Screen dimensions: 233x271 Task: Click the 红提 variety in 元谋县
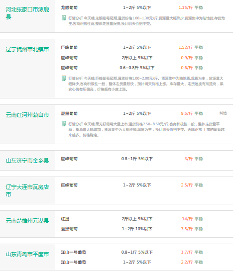tap(65, 219)
